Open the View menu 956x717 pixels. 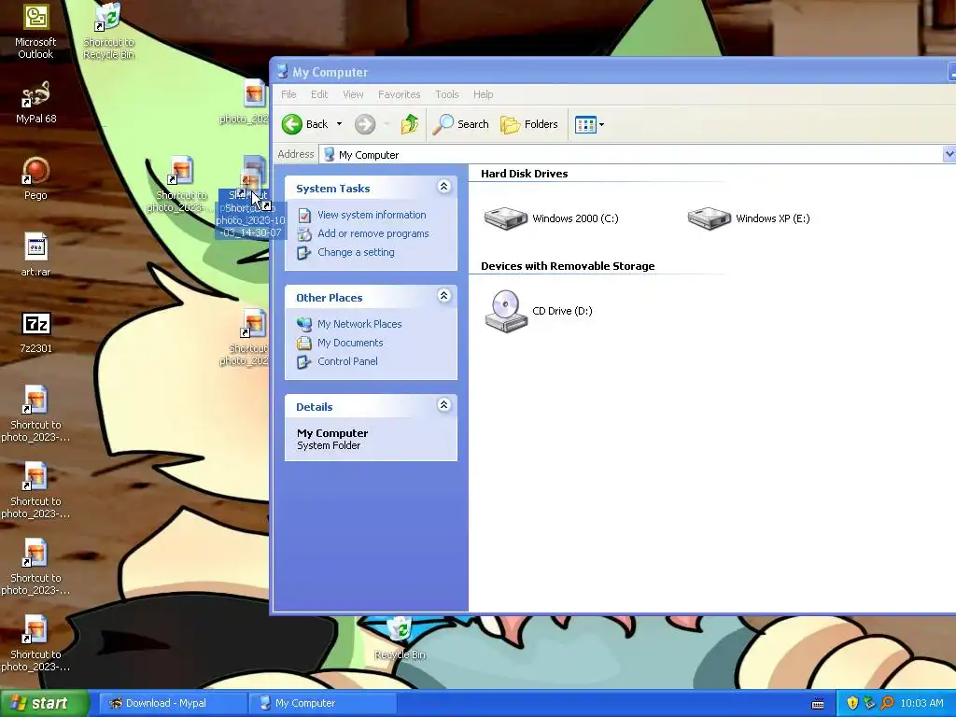(x=353, y=94)
